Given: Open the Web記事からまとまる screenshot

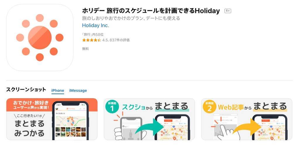Looking at the screenshot, I should click(247, 119).
